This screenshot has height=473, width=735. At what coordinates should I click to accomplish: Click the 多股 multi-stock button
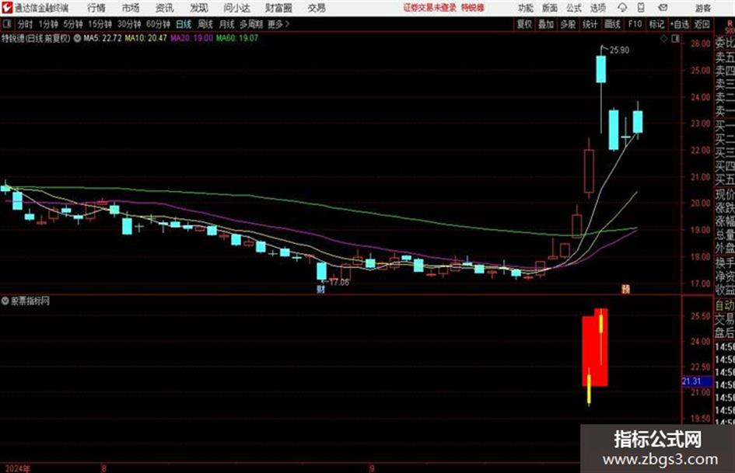tap(568, 24)
